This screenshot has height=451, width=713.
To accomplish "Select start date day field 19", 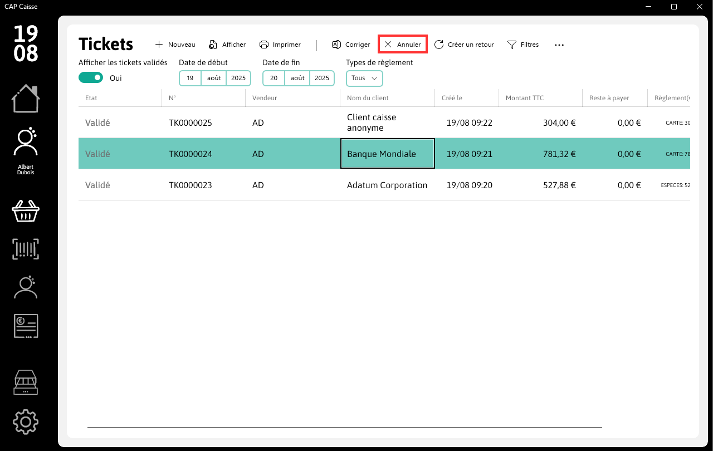I will (190, 78).
